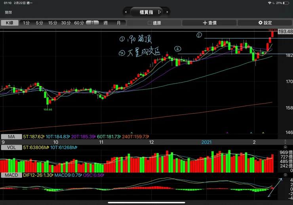Tap the 01:10 clock in status bar
293x205 pixels.
(x=8, y=3)
